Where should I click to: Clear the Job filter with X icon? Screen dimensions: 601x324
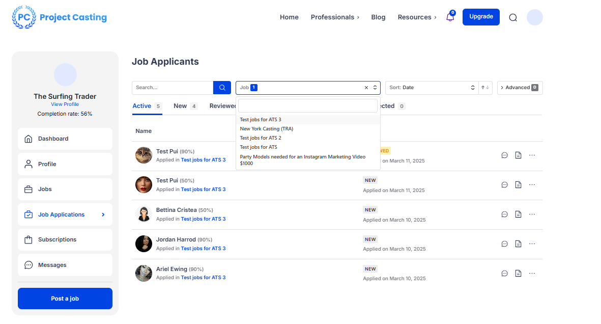(366, 88)
